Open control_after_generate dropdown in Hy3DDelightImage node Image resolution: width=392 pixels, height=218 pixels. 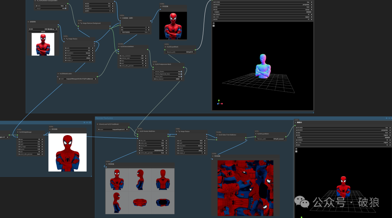click(30, 154)
